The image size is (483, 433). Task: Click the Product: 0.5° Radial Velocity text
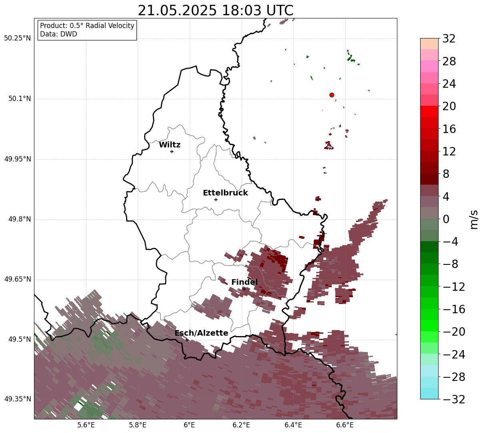87,26
